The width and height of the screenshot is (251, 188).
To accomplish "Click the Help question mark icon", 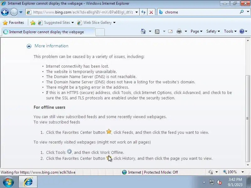I will 242,31.
